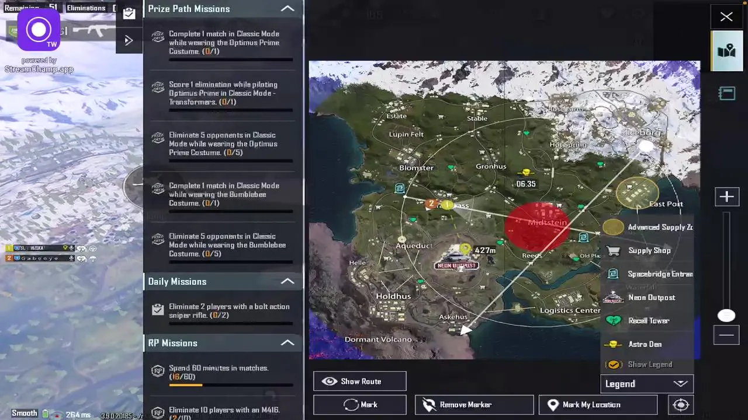Click the Lupin Felt label on map
Viewport: 748px width, 420px height.
[x=406, y=134]
